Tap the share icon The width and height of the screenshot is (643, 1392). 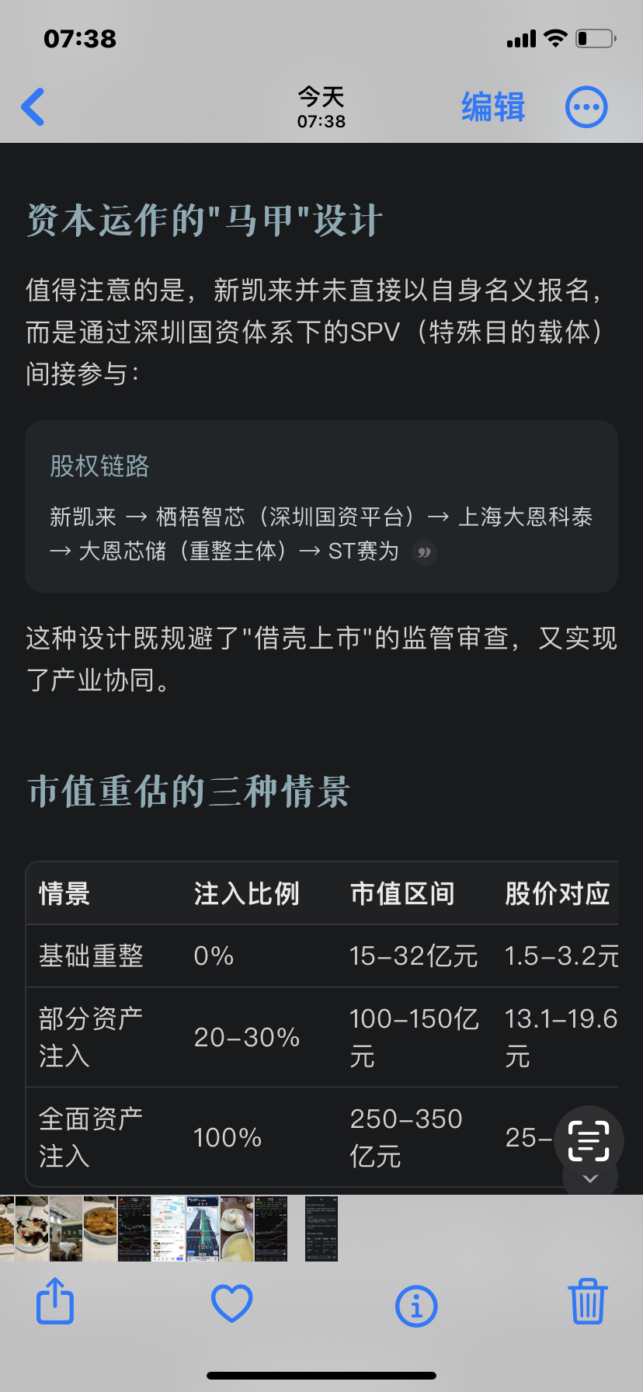(x=55, y=1301)
